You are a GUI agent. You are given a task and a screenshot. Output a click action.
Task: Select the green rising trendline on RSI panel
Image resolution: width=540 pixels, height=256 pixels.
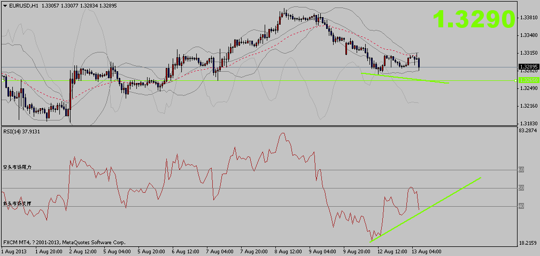point(426,210)
